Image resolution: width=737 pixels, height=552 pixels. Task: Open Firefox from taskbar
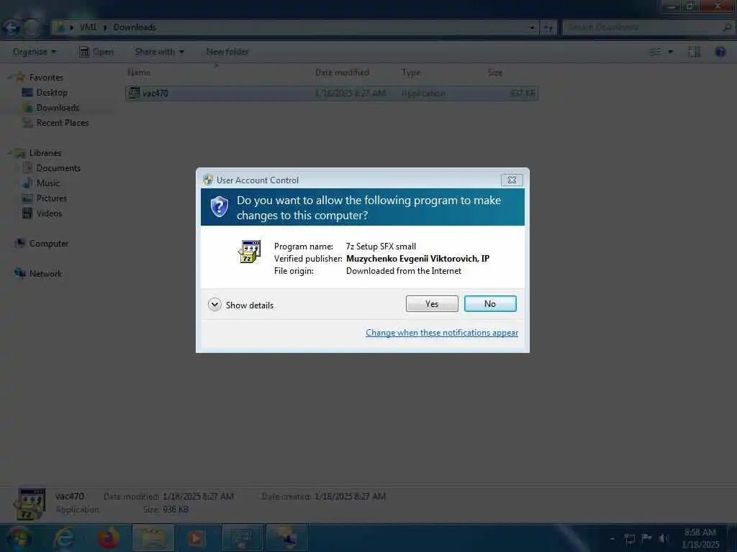(108, 538)
